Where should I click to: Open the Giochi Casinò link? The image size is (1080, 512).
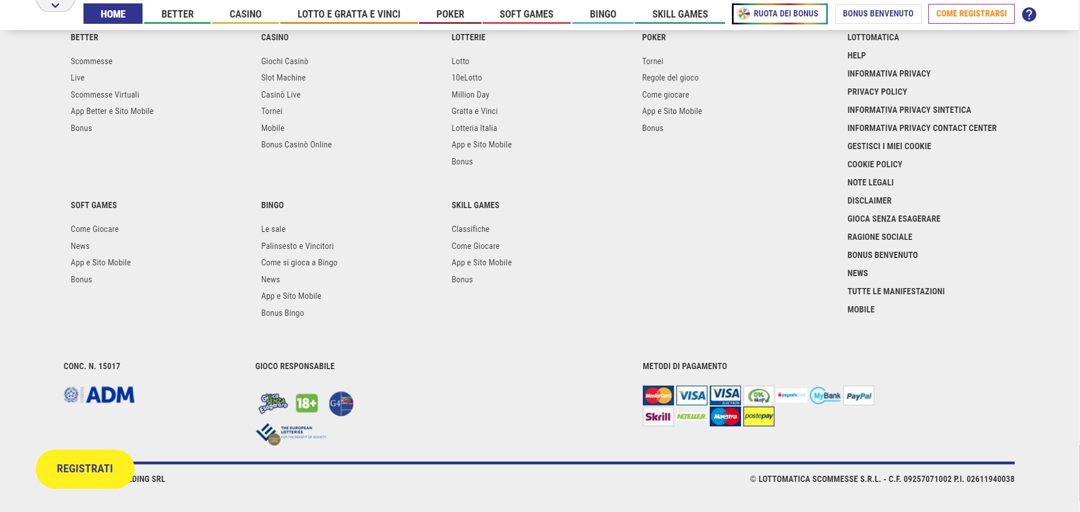point(284,61)
